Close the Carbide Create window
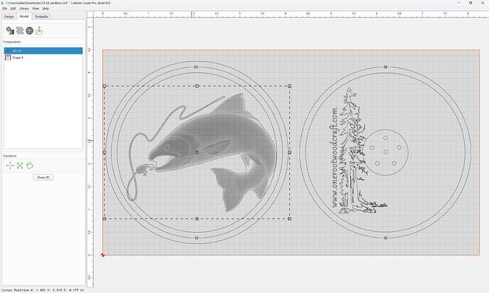The image size is (489, 293). (x=482, y=3)
